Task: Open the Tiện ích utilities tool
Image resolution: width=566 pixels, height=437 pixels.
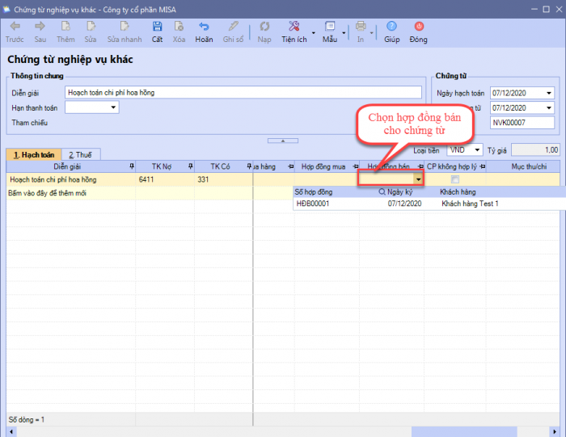Action: point(294,27)
